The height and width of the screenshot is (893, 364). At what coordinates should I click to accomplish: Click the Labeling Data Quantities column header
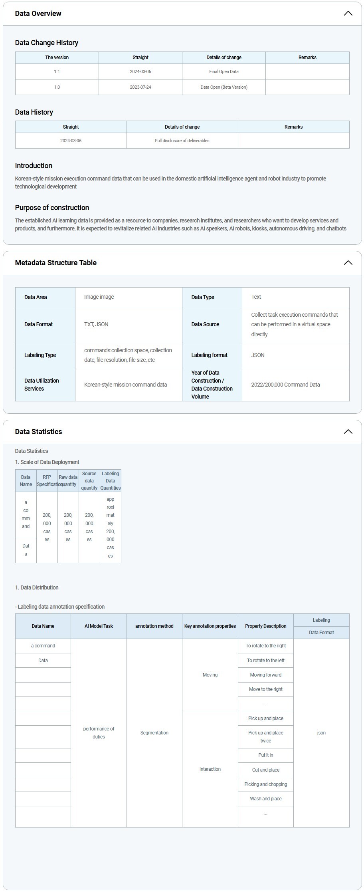pyautogui.click(x=110, y=480)
